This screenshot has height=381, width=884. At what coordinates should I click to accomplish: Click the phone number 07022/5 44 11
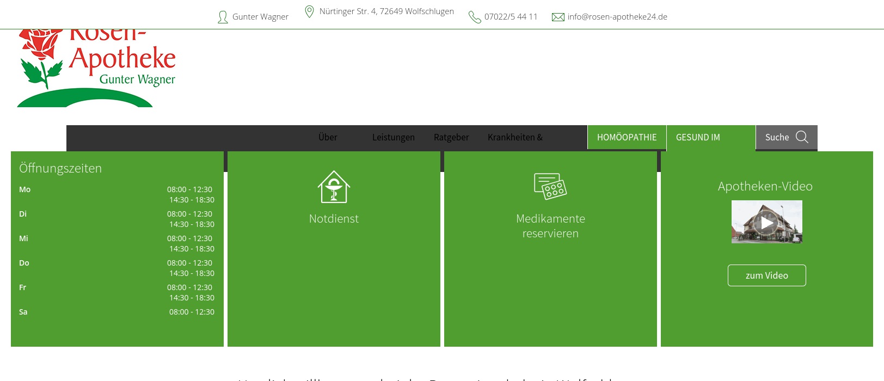point(511,17)
